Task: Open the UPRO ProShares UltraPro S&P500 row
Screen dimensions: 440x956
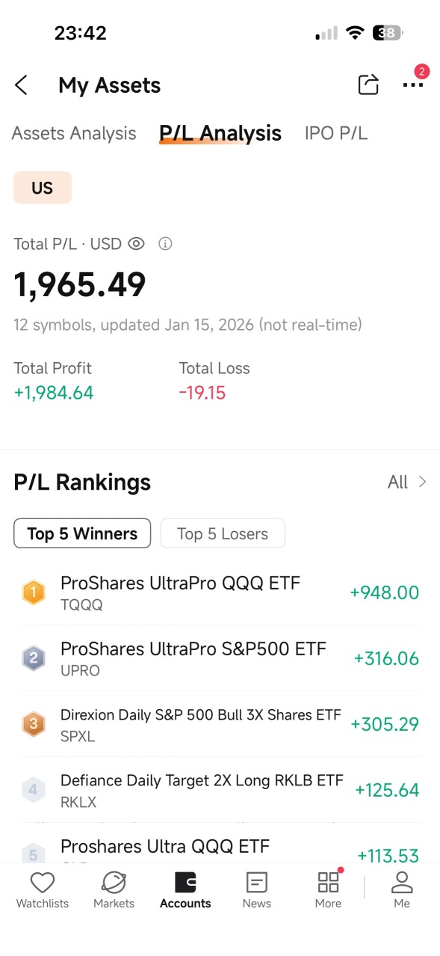Action: pyautogui.click(x=220, y=658)
